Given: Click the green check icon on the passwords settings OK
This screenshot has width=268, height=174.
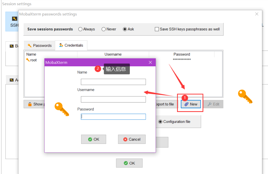Looking at the screenshot, I should click(x=126, y=163).
